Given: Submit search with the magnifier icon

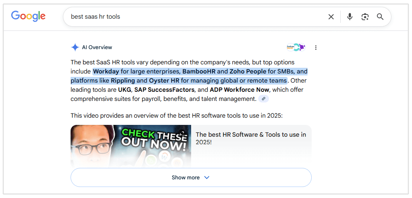Looking at the screenshot, I should (380, 17).
